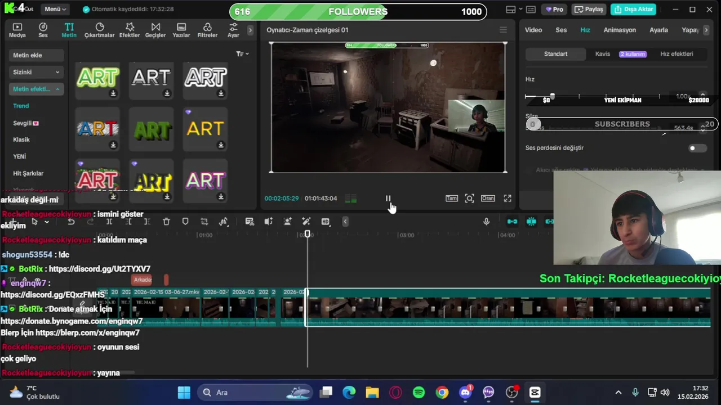Split the clip at the playhead
The image size is (721, 405).
109,222
